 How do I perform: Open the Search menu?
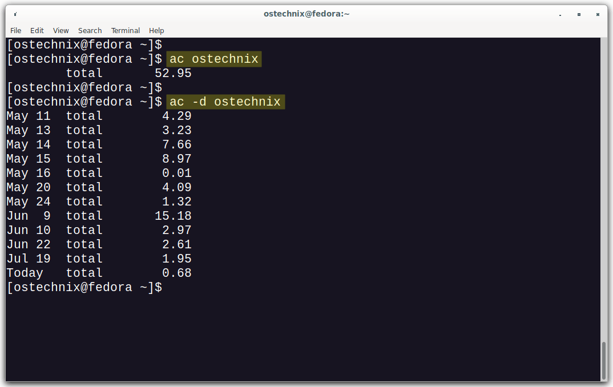coord(90,30)
